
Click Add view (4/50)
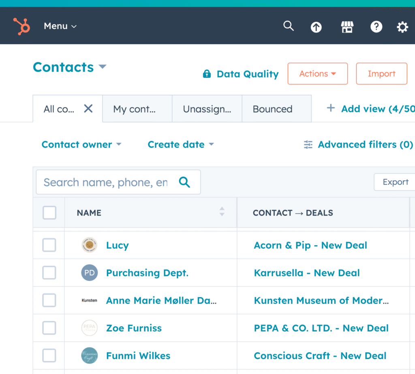[x=378, y=109]
